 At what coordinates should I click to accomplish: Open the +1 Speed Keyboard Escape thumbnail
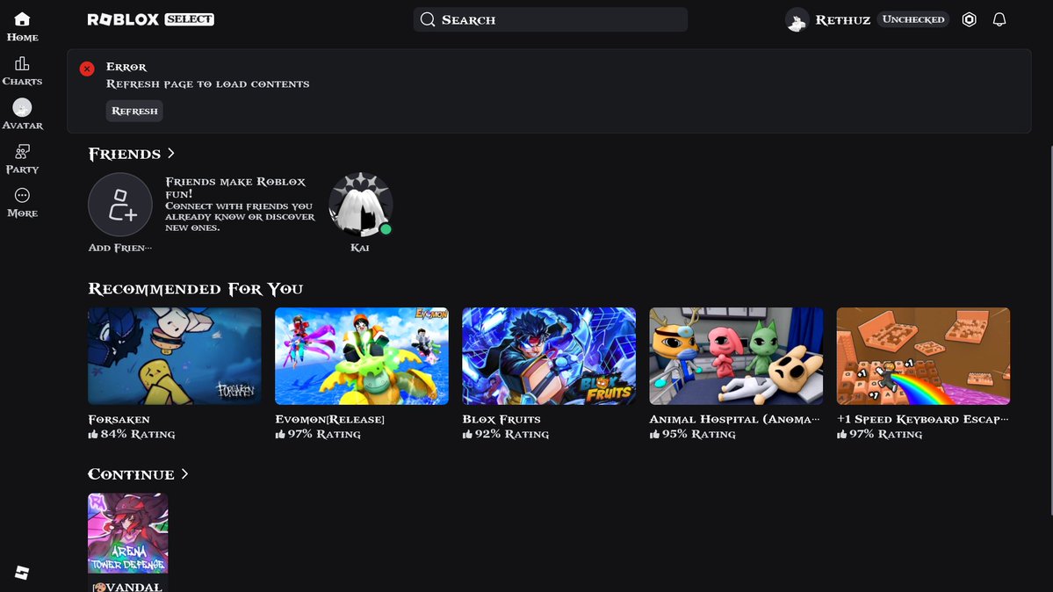tap(923, 356)
